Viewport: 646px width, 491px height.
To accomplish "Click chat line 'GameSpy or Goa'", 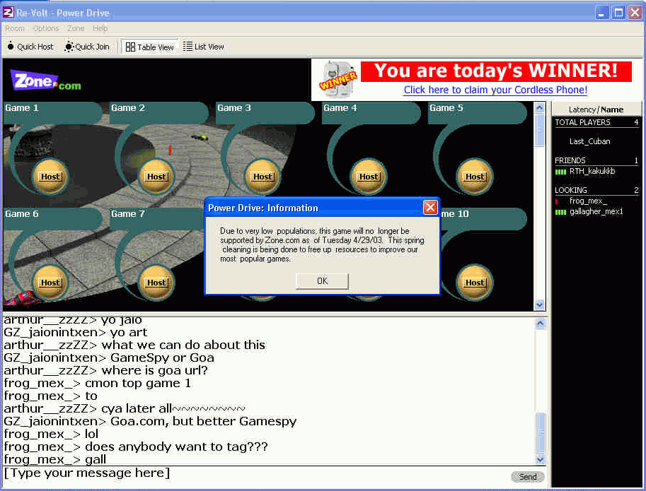I will coord(162,357).
